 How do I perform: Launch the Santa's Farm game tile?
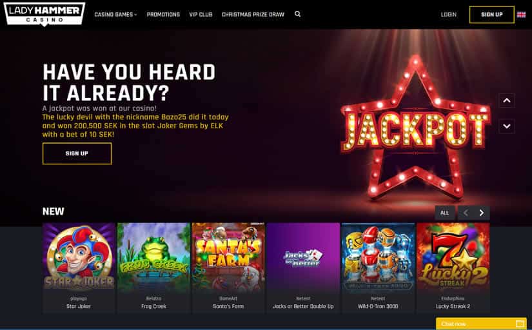pyautogui.click(x=228, y=268)
